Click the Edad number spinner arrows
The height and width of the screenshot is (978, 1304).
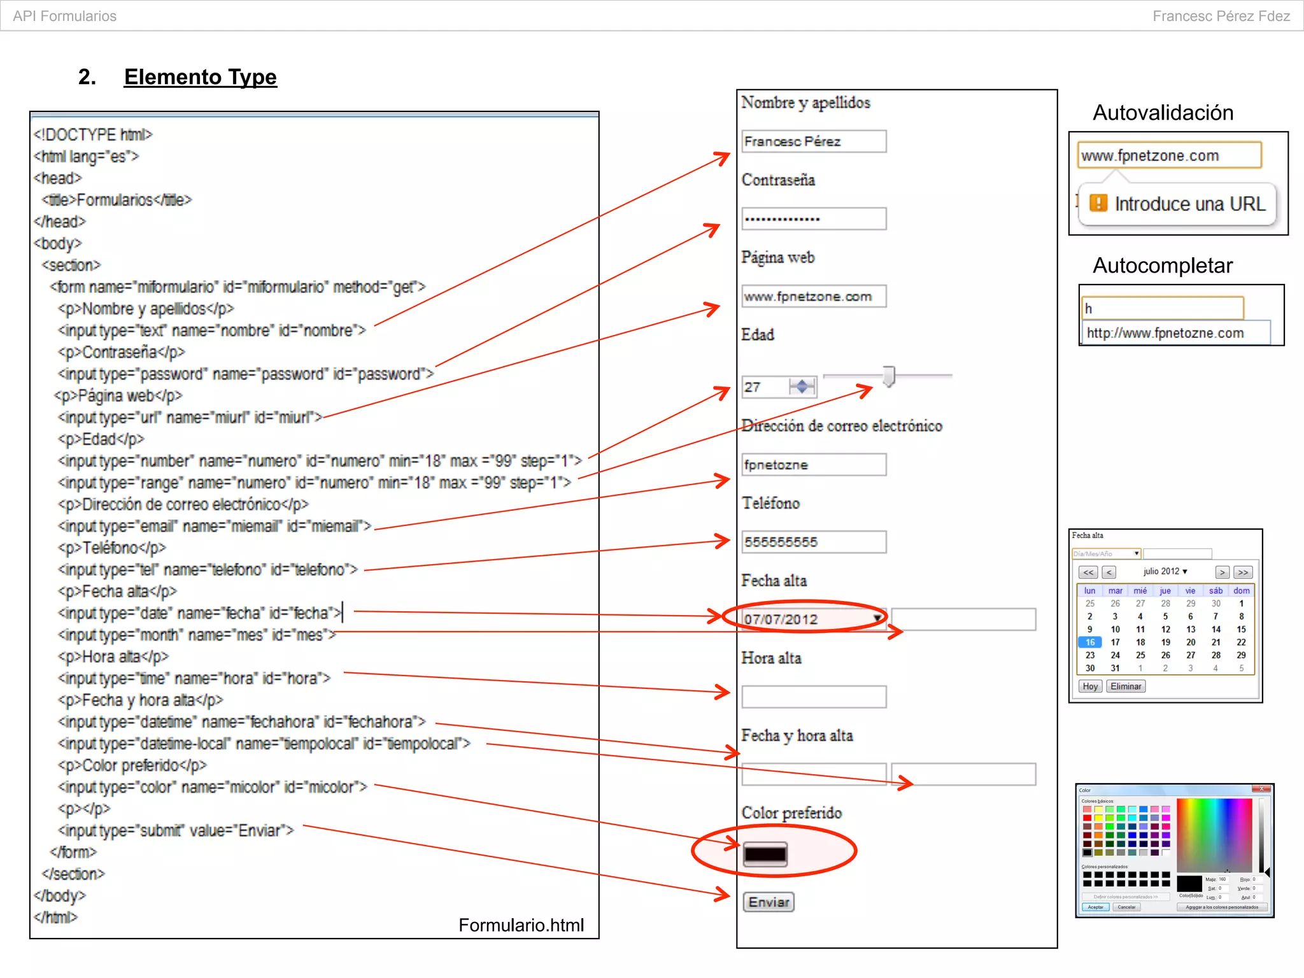pyautogui.click(x=802, y=386)
